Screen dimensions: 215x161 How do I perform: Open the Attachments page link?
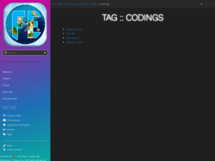74,29
